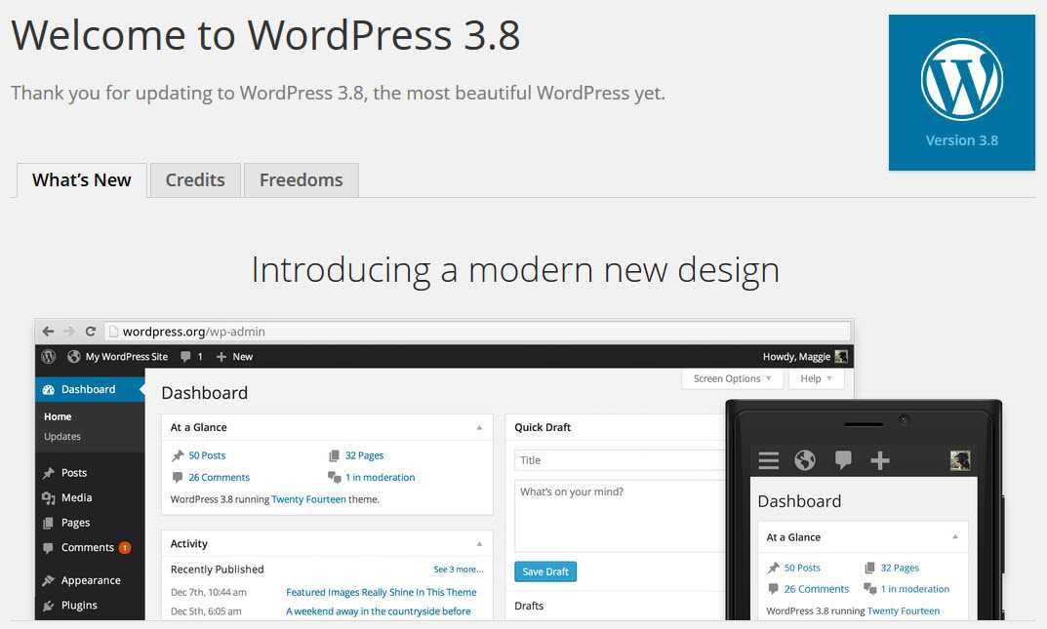
Task: Click the Plugins plug icon in sidebar
Action: (x=48, y=606)
